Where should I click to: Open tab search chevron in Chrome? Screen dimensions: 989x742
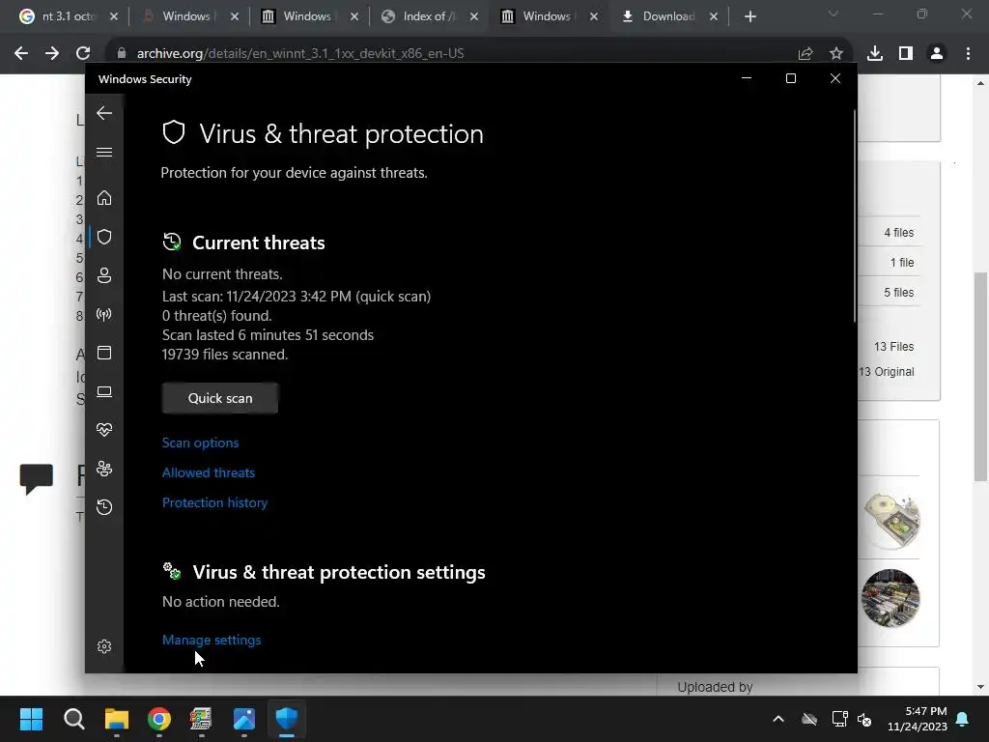point(834,14)
